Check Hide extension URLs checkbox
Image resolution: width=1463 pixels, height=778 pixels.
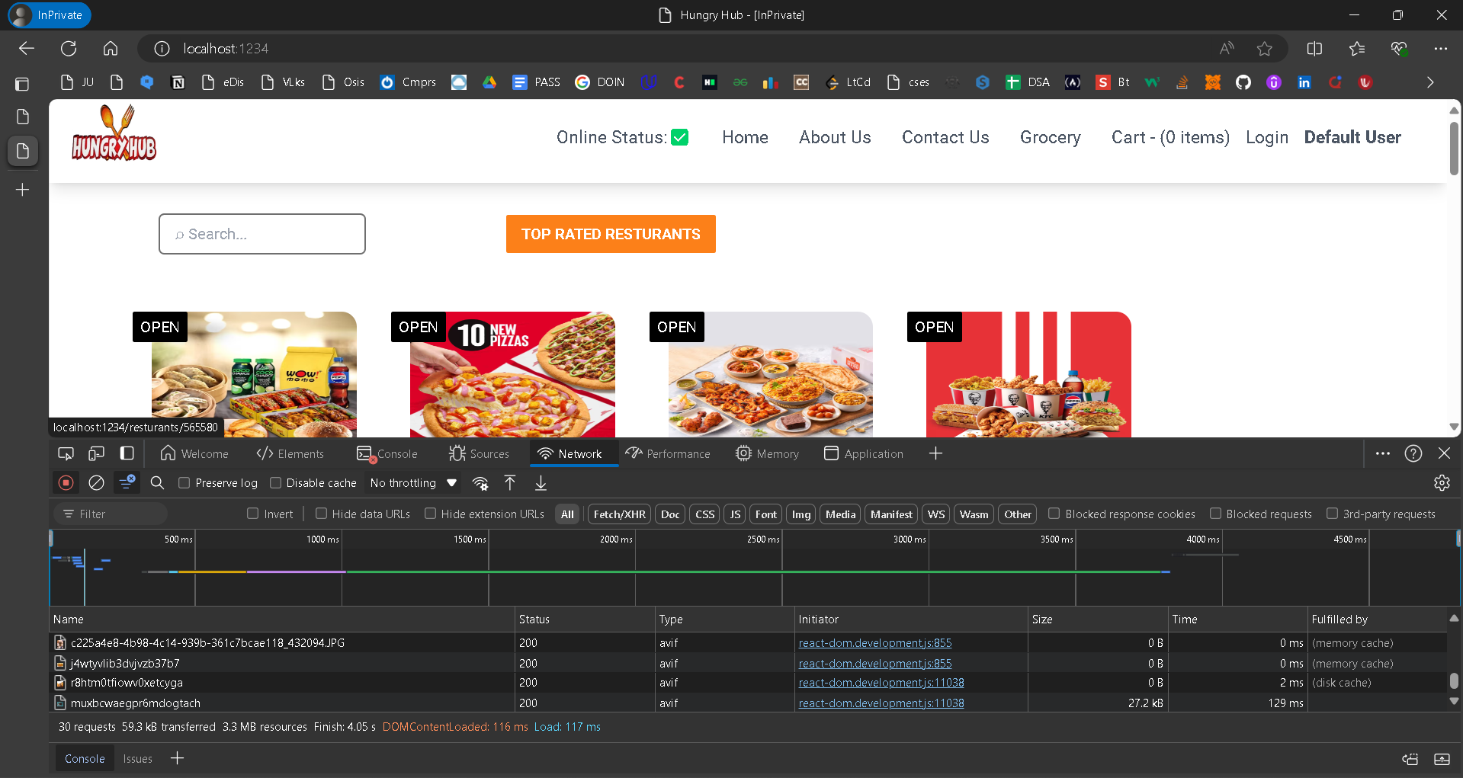[x=430, y=514]
